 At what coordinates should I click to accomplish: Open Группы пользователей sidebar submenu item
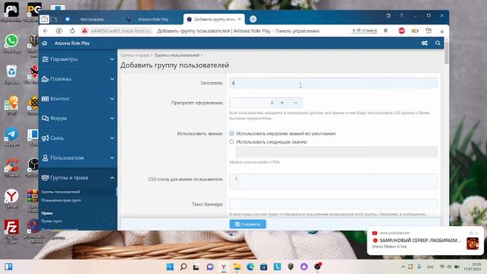pos(61,192)
